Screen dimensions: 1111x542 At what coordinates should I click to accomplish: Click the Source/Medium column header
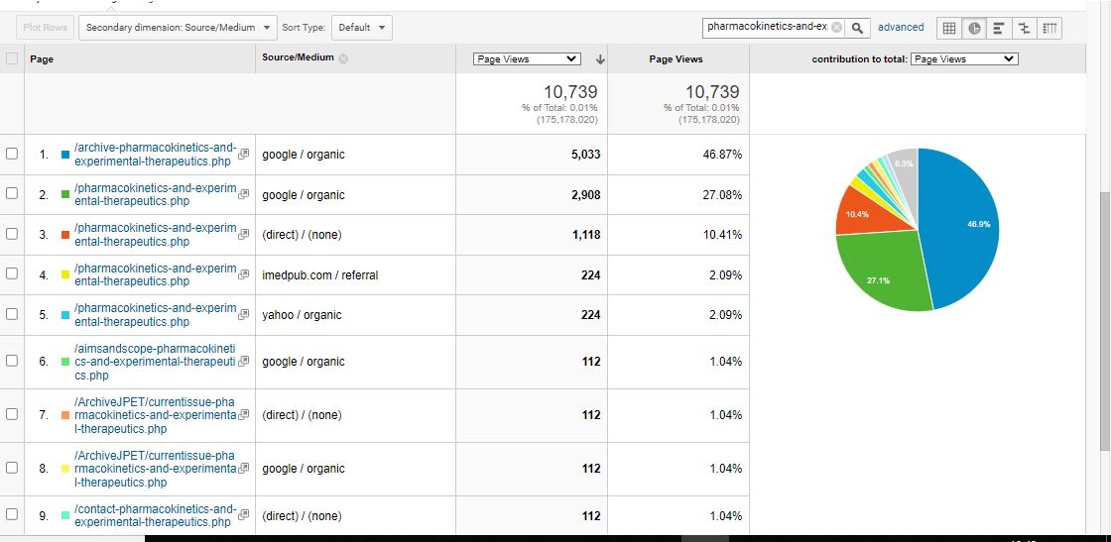[x=298, y=58]
